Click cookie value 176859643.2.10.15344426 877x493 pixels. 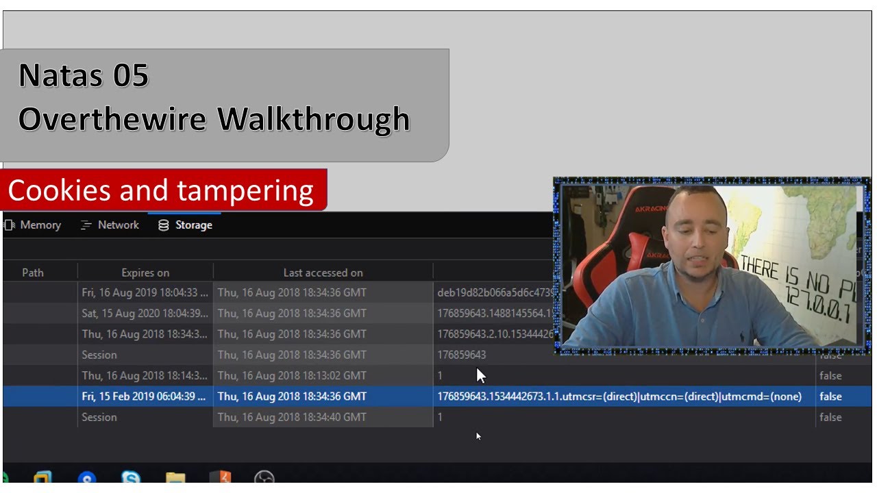tap(495, 334)
